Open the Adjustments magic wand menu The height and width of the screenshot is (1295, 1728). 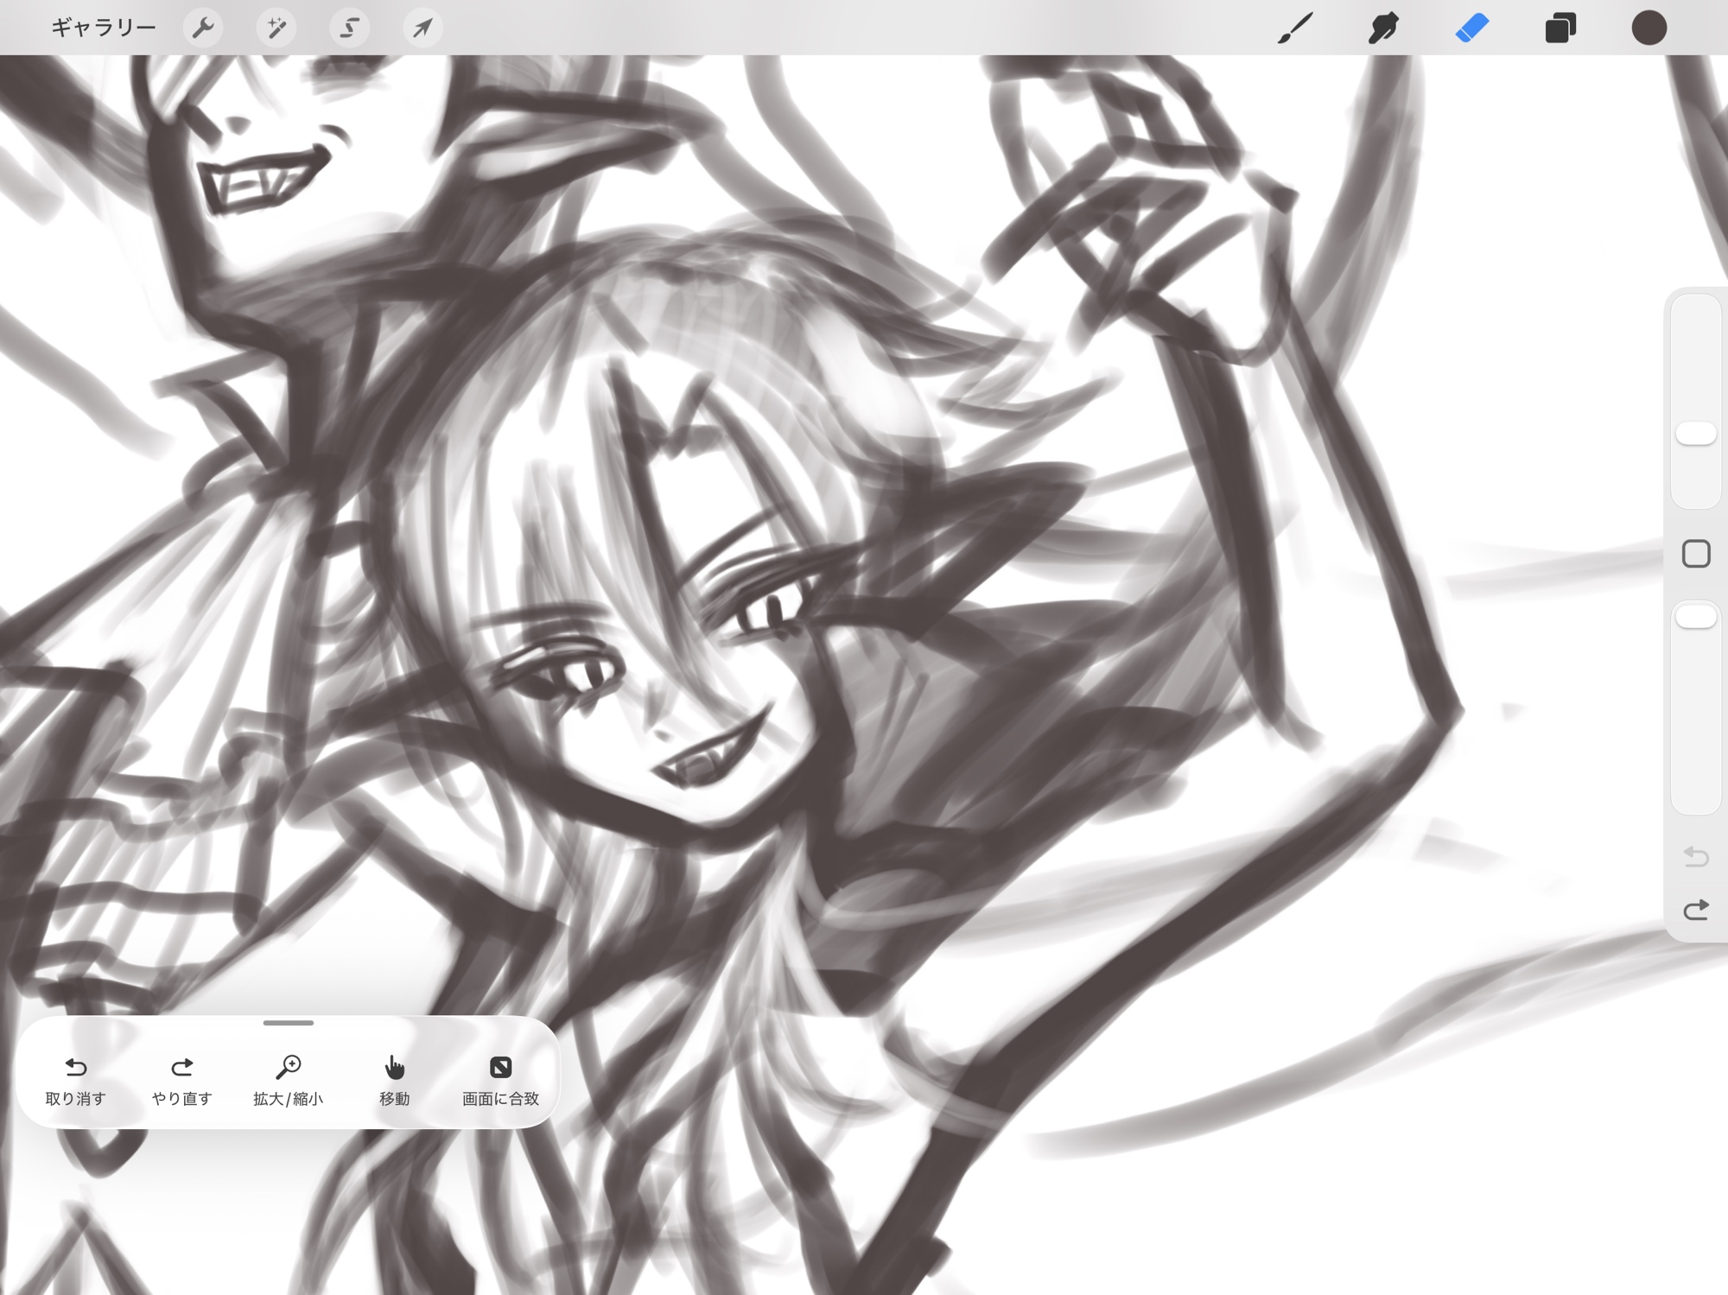pos(276,28)
